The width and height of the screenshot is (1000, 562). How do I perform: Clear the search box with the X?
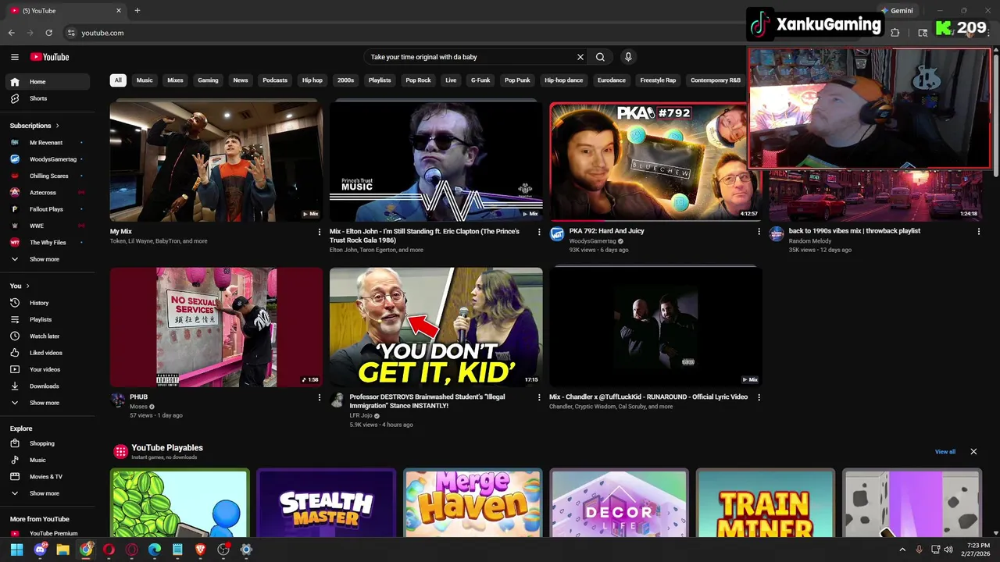tap(580, 57)
